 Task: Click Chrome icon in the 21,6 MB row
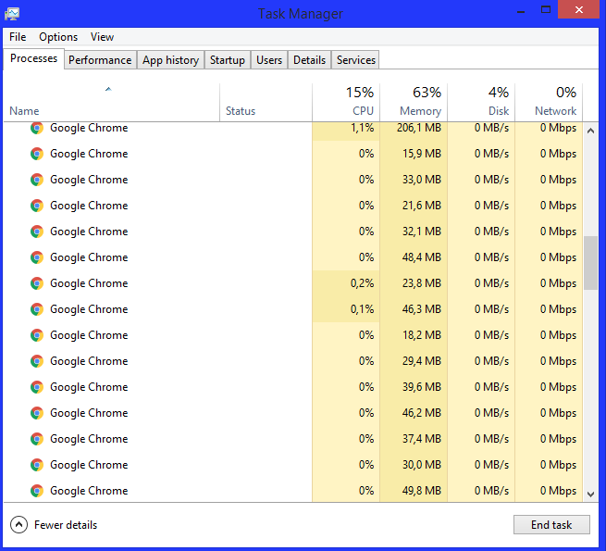(x=37, y=206)
